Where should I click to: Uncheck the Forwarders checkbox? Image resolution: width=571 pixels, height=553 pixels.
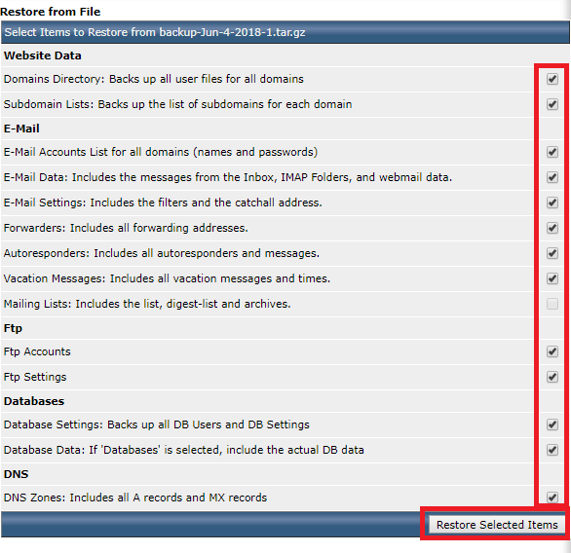coord(552,228)
